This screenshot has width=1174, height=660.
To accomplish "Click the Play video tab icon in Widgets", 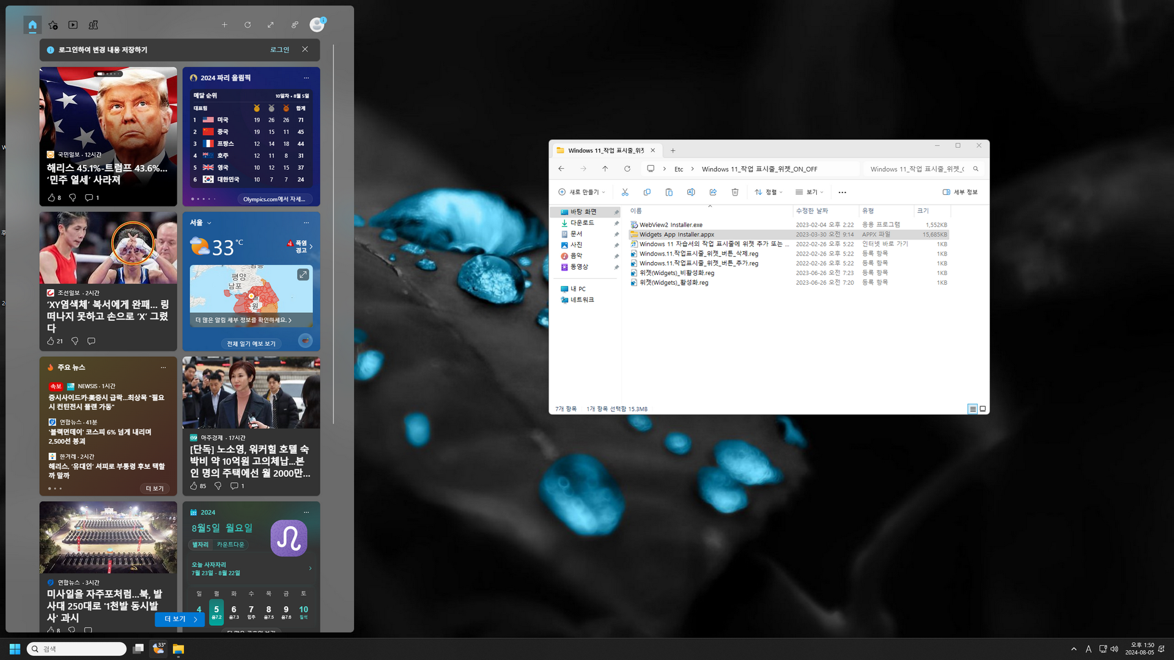I will [73, 25].
